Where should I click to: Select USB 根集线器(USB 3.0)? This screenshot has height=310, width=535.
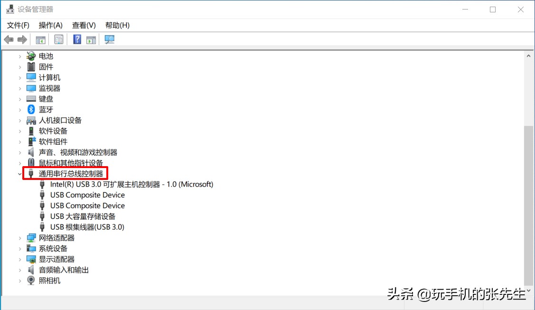[x=86, y=227]
